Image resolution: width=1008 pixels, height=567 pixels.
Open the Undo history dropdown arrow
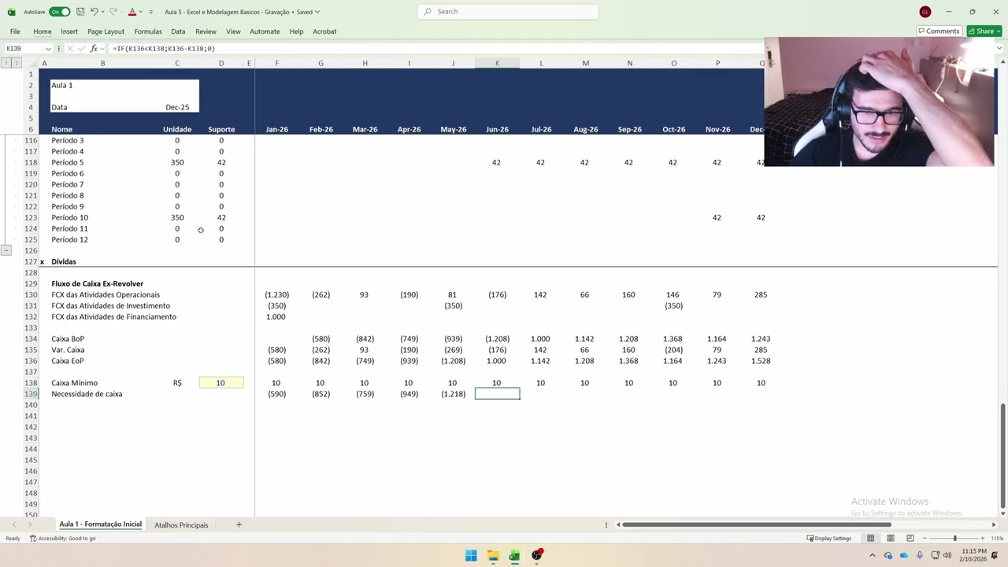click(x=103, y=12)
